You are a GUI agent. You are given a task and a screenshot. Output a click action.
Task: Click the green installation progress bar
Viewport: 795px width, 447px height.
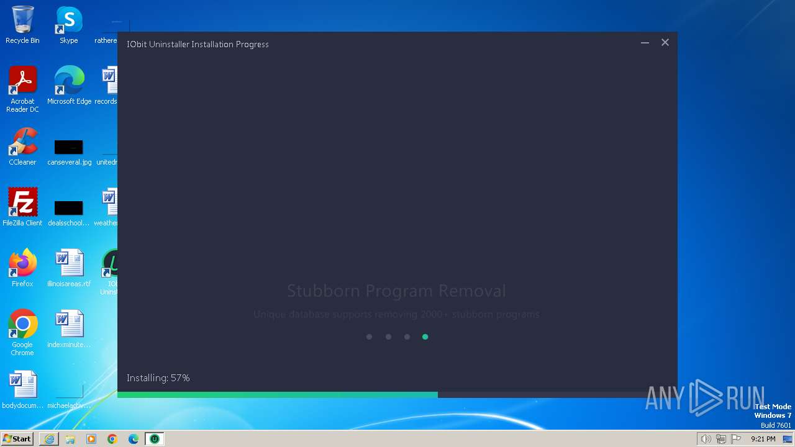click(x=278, y=395)
